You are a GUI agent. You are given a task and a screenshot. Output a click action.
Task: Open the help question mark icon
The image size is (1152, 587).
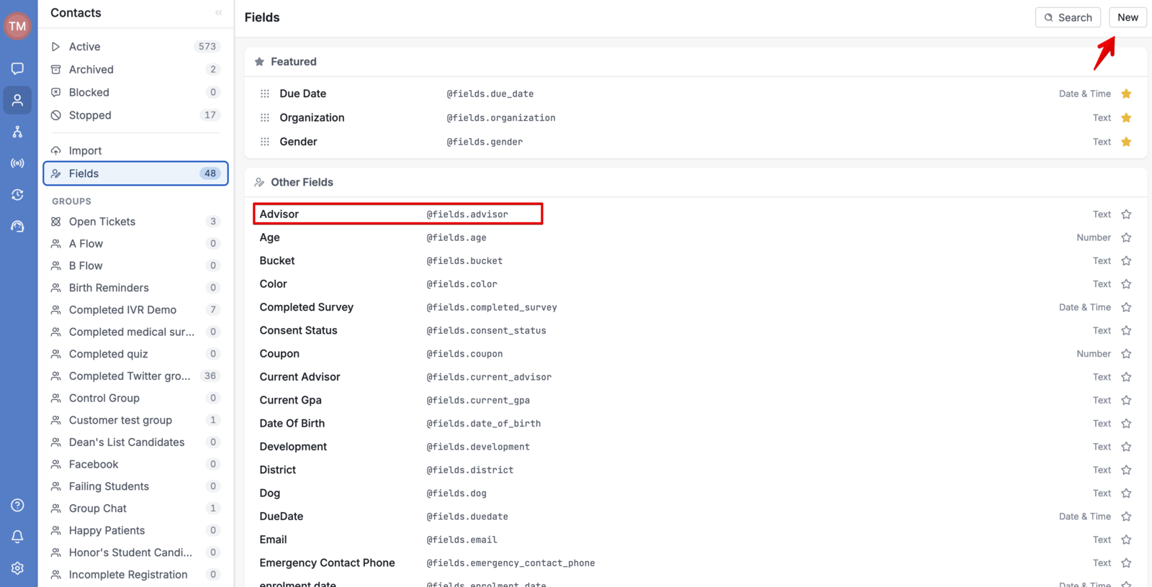click(17, 505)
